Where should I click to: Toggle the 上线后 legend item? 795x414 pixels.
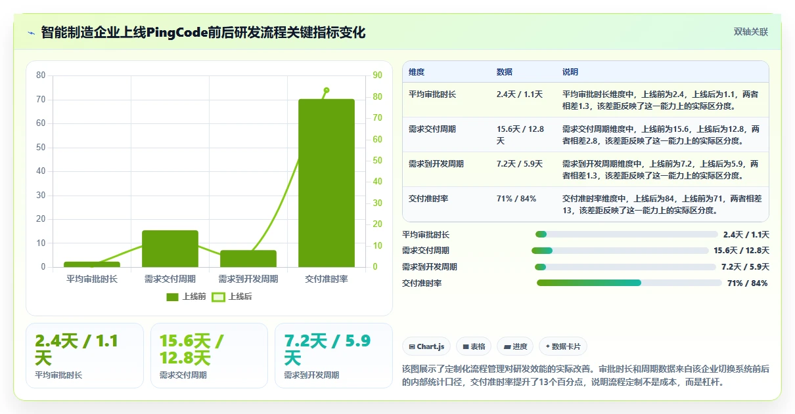232,297
